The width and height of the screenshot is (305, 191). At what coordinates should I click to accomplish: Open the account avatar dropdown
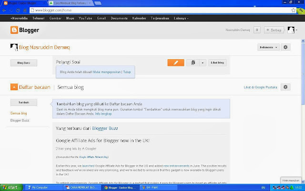click(292, 30)
